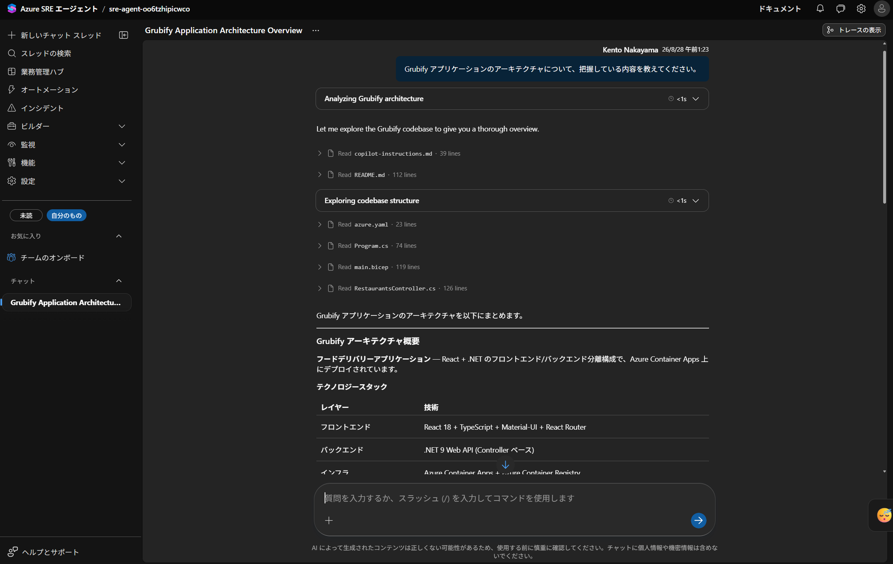
Task: Collapse the sidebar panel icon
Action: [124, 35]
